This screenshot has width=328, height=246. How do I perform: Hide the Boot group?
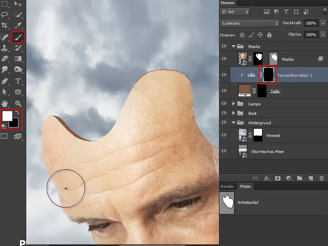pos(224,113)
